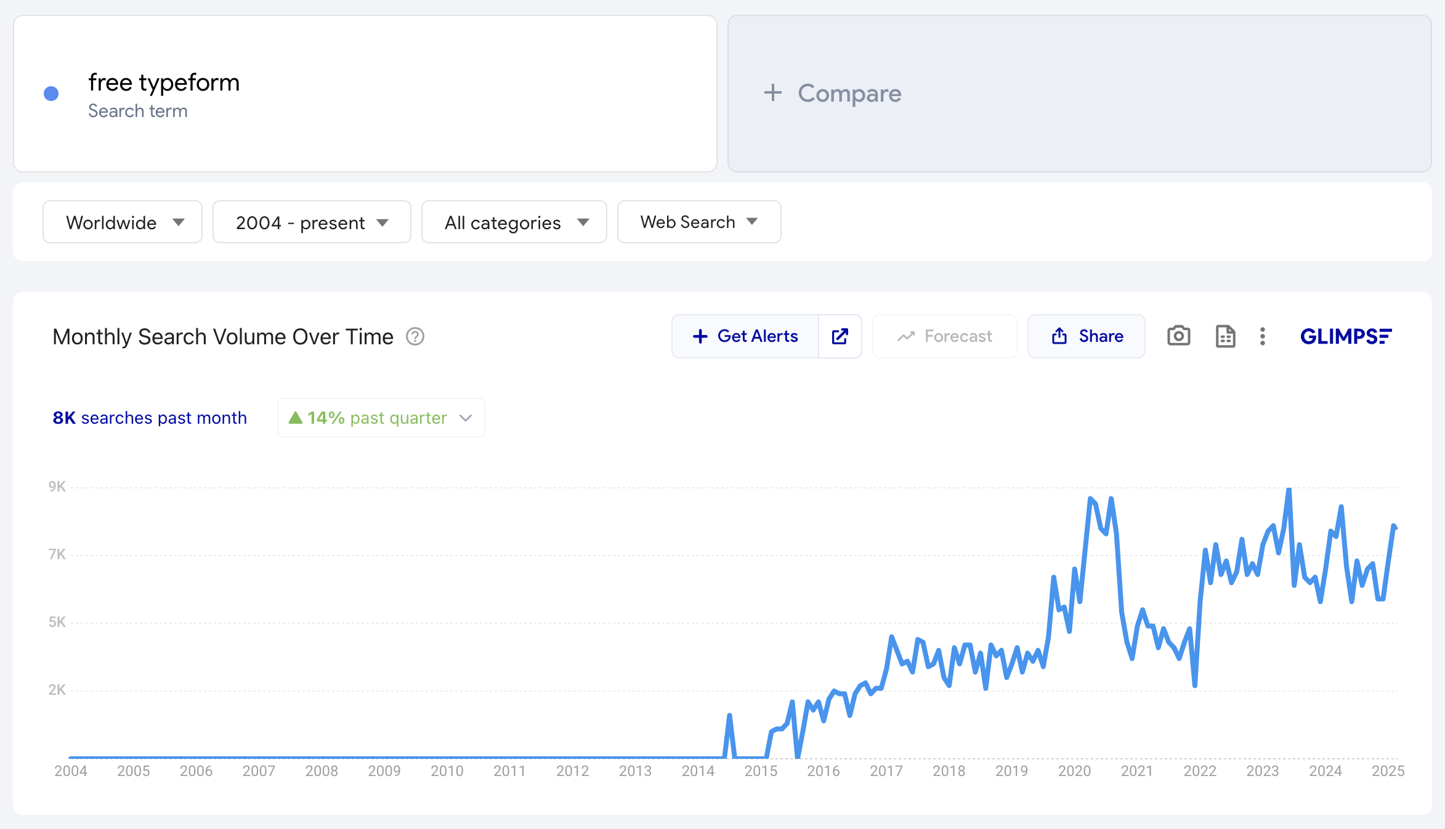
Task: Click the 8K searches past month link
Action: click(x=150, y=418)
